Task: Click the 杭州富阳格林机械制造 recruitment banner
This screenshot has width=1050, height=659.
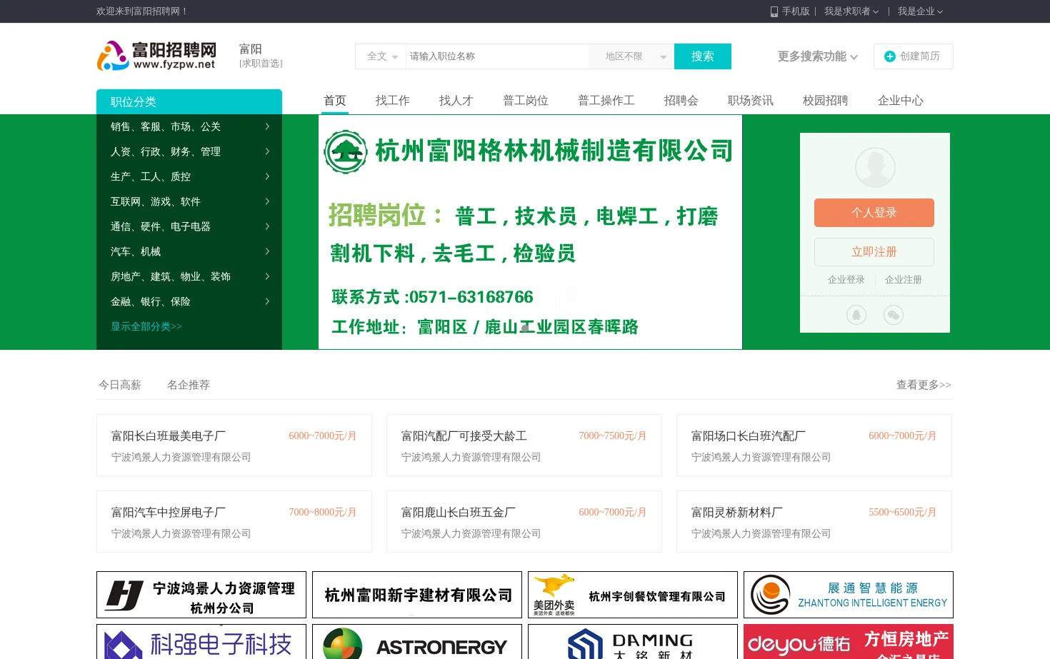Action: pos(530,232)
